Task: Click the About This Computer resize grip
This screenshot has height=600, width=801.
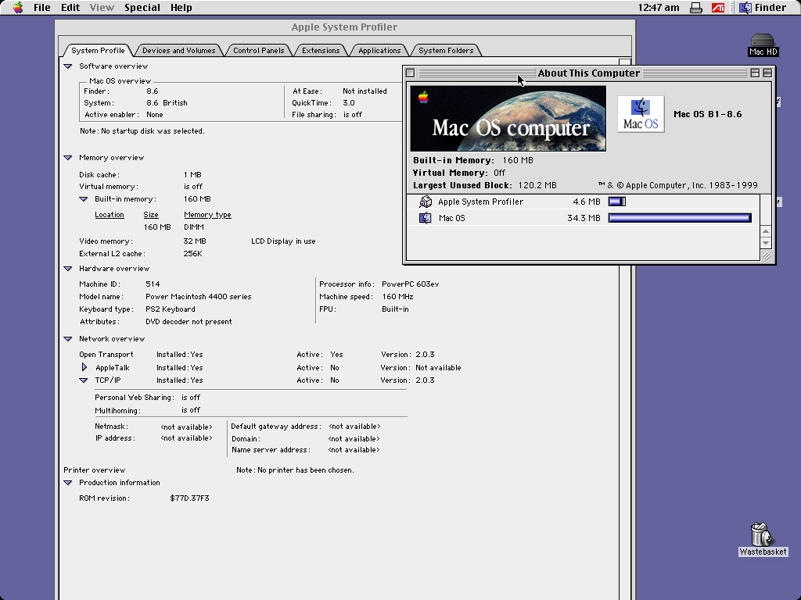Action: [x=767, y=255]
